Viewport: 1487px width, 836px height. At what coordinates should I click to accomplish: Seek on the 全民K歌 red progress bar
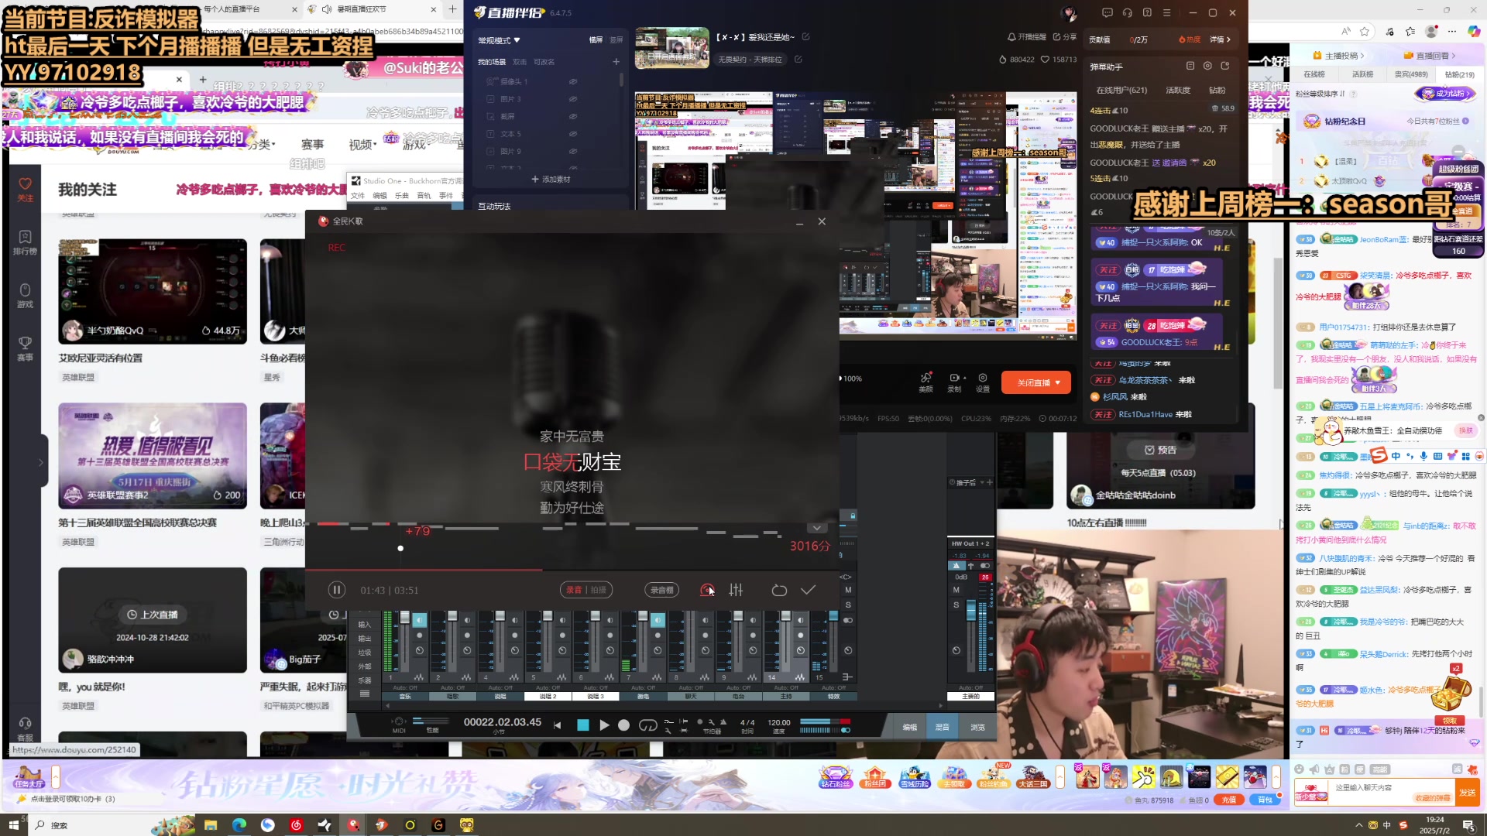tap(572, 570)
